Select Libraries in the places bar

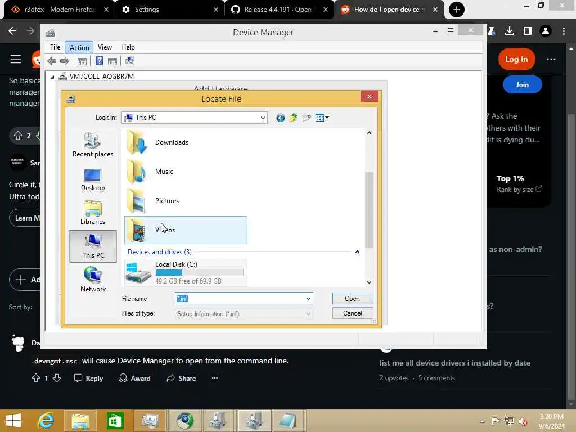point(93,212)
